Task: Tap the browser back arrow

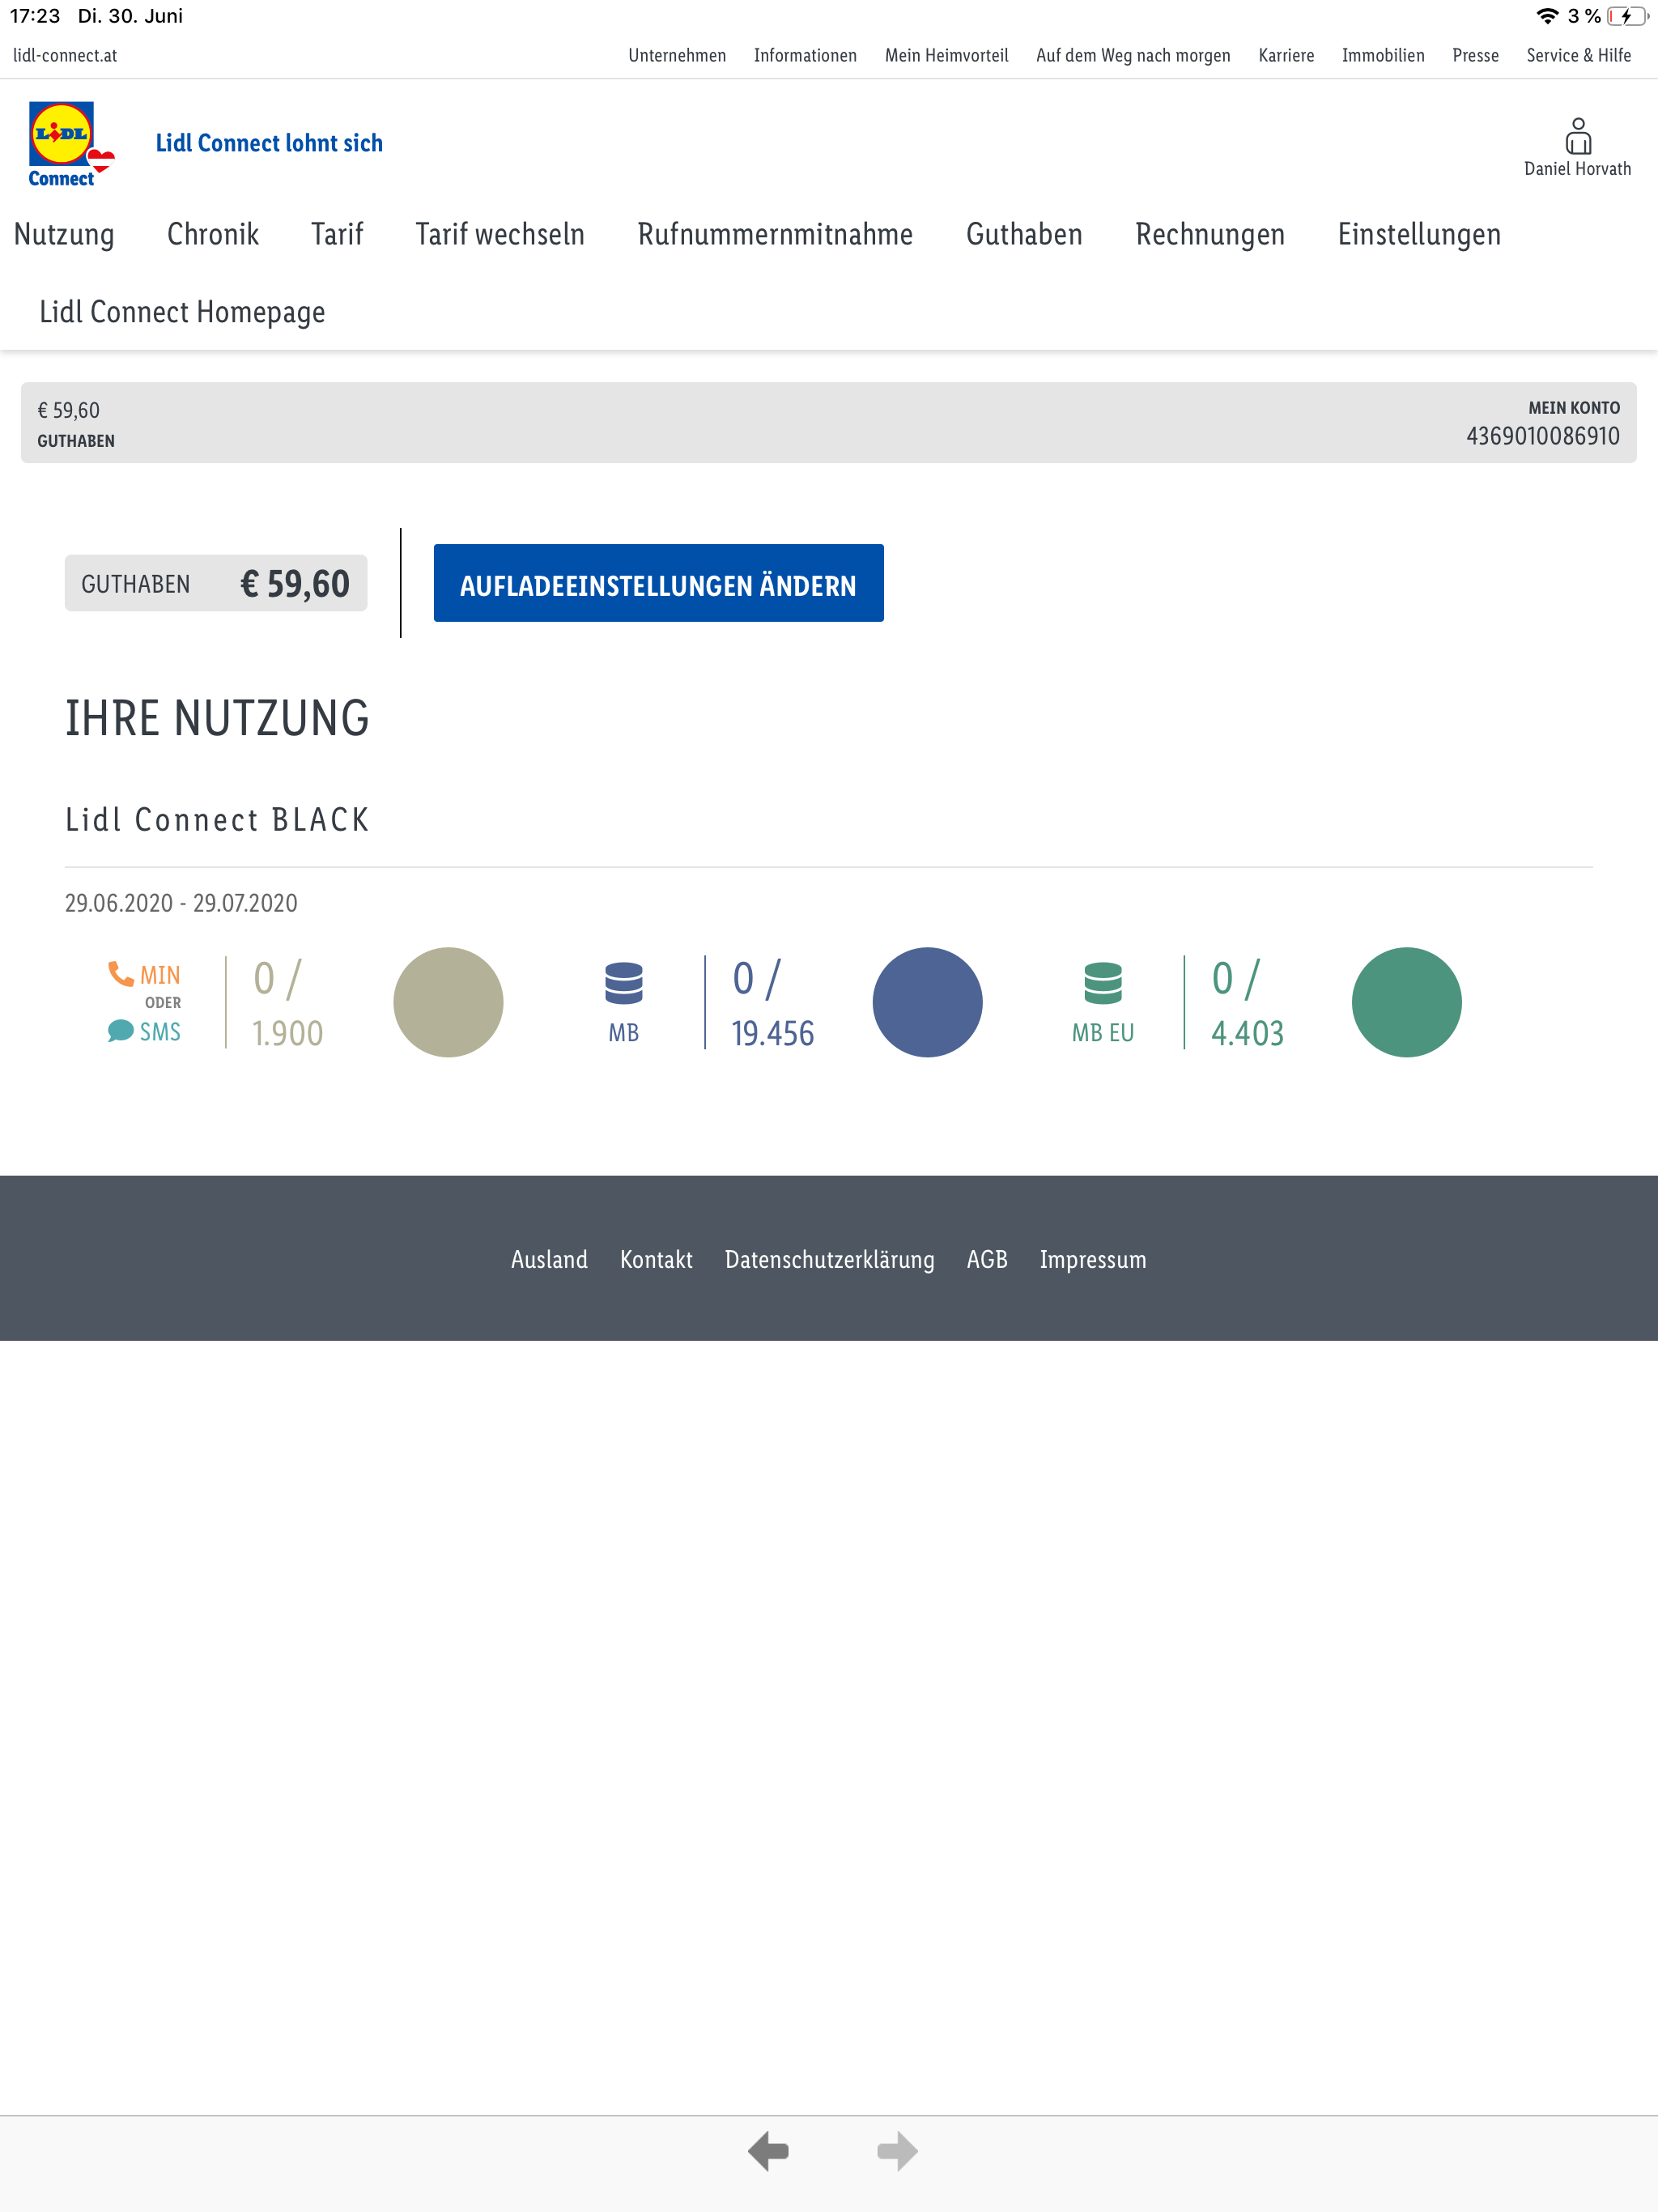Action: [x=768, y=2151]
